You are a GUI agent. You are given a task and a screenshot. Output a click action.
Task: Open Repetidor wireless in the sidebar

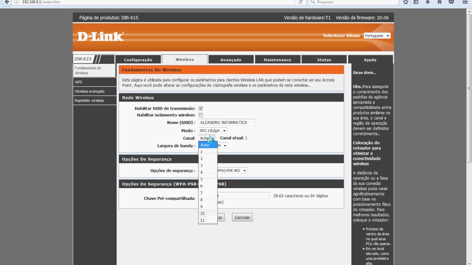pos(95,100)
